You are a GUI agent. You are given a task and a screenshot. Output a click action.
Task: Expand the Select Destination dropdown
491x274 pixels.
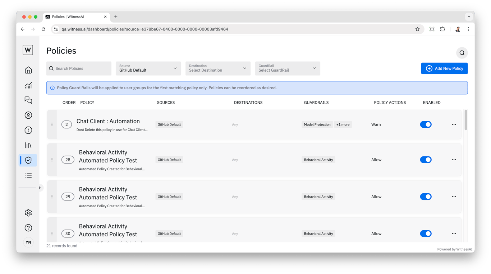tap(217, 68)
